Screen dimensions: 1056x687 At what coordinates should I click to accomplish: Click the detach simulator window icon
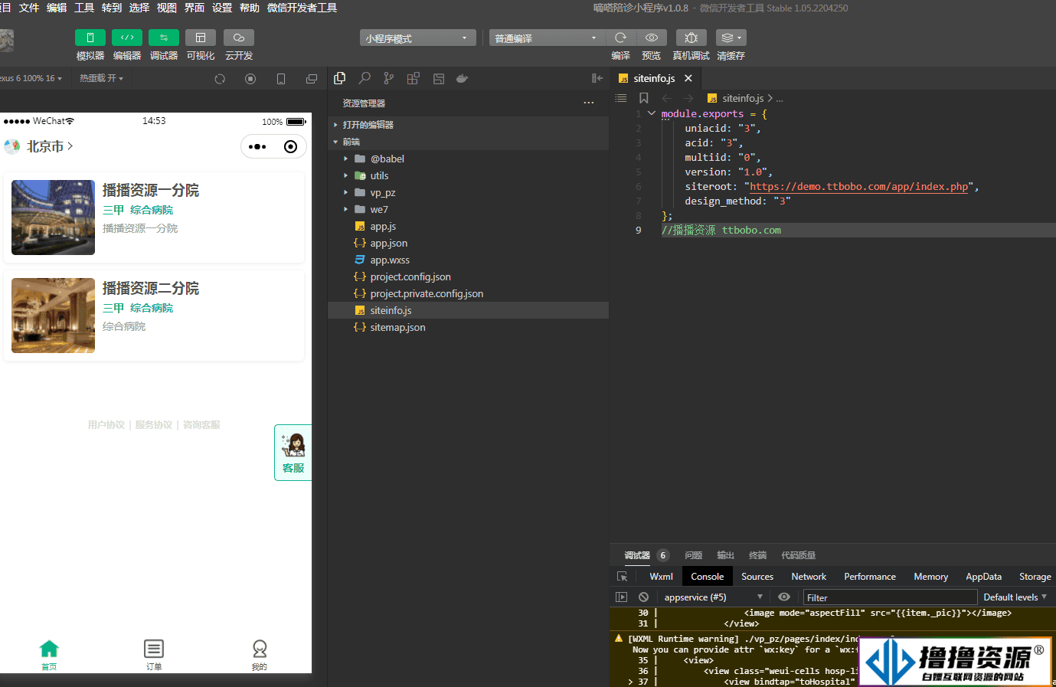(x=312, y=79)
